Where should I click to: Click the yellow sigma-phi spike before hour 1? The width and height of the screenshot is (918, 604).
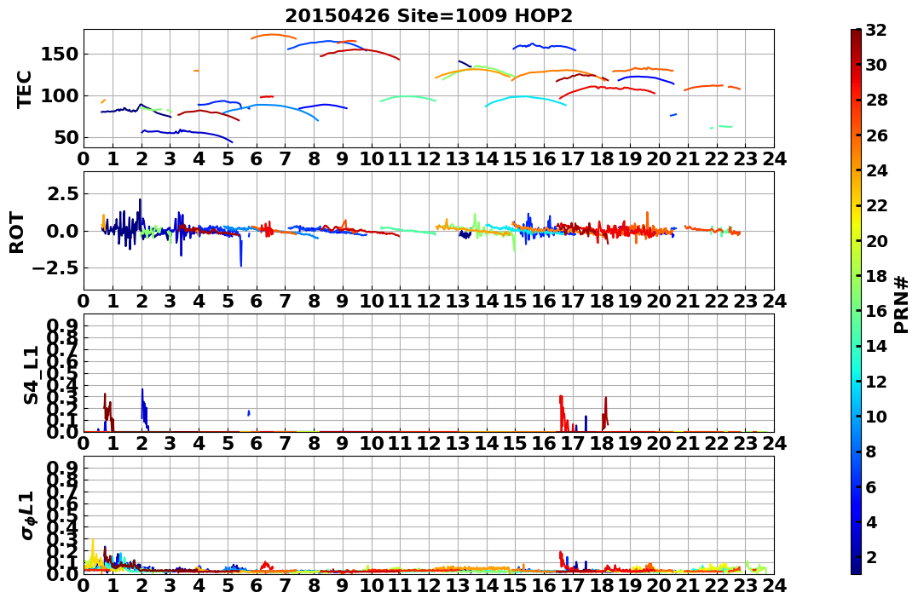click(x=93, y=551)
